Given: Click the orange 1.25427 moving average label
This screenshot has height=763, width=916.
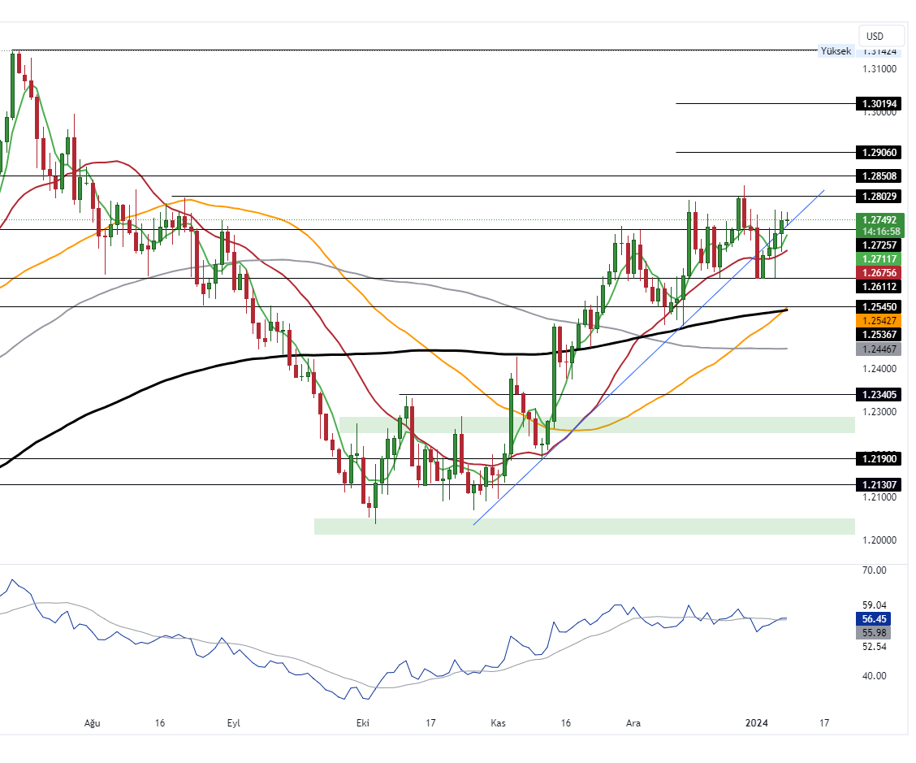Looking at the screenshot, I should coord(880,321).
